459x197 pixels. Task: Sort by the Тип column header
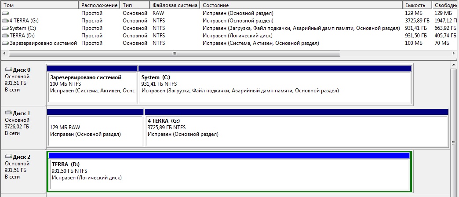(135, 5)
